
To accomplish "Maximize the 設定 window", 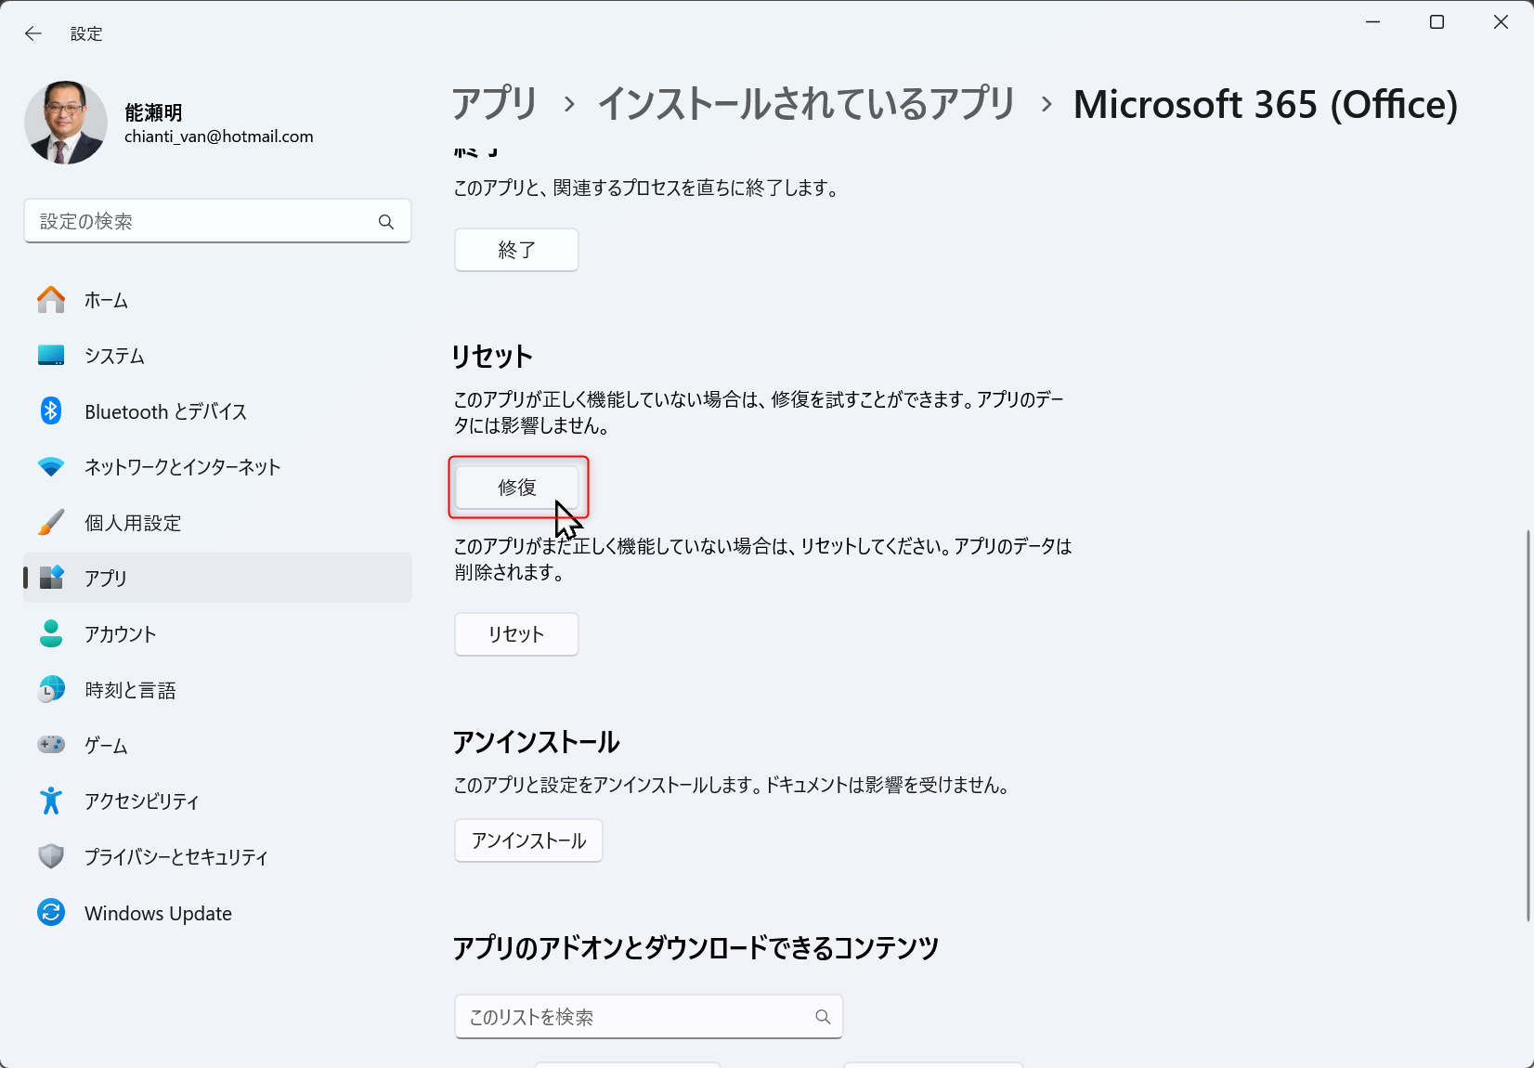I will tap(1436, 22).
